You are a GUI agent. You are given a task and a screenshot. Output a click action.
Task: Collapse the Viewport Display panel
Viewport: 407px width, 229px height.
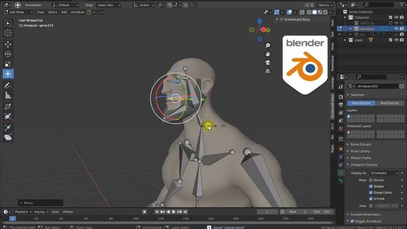tap(364, 165)
